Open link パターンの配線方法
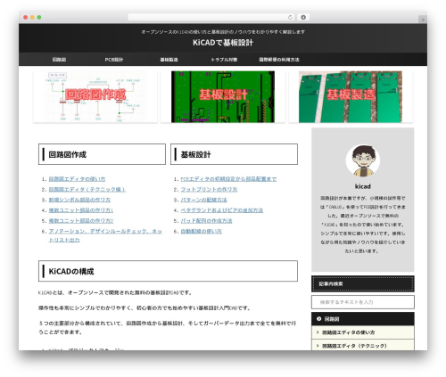The image size is (446, 377). (x=203, y=200)
